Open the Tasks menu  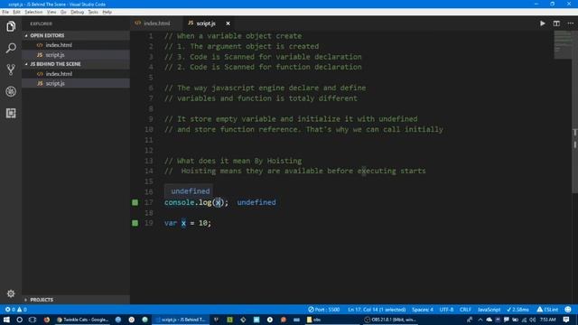93,12
